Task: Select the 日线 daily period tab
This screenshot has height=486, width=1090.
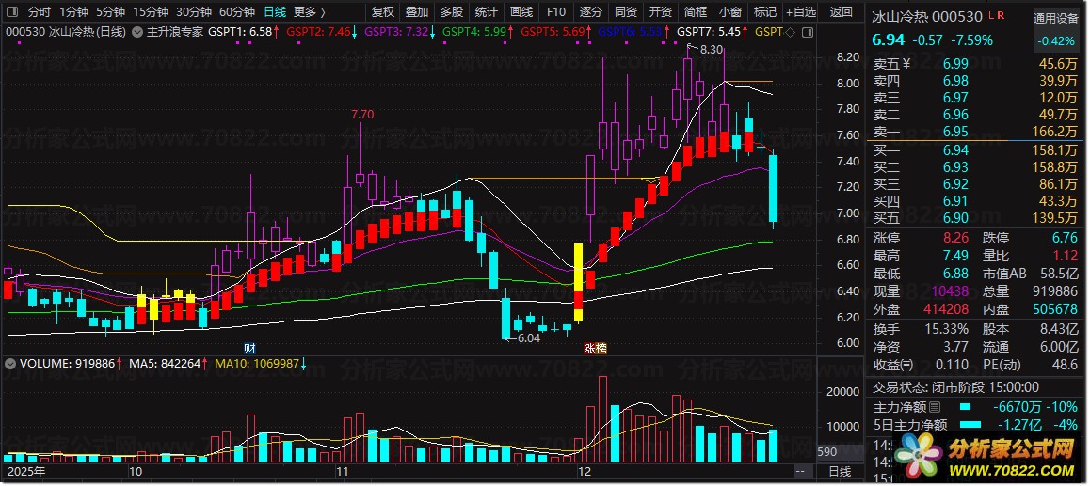Action: pyautogui.click(x=275, y=12)
